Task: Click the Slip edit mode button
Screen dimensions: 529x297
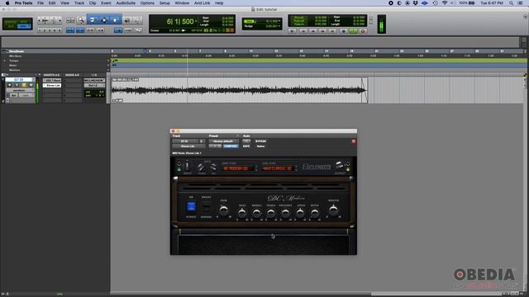Action: point(11,26)
